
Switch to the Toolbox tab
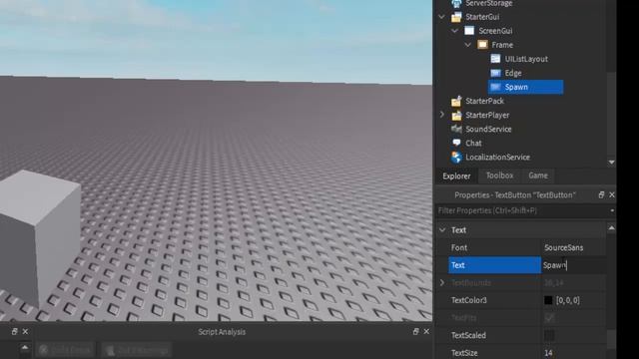pyautogui.click(x=499, y=176)
